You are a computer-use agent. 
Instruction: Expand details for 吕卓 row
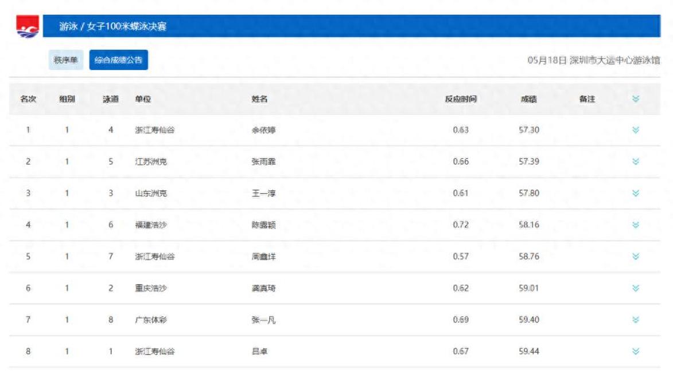pyautogui.click(x=636, y=352)
